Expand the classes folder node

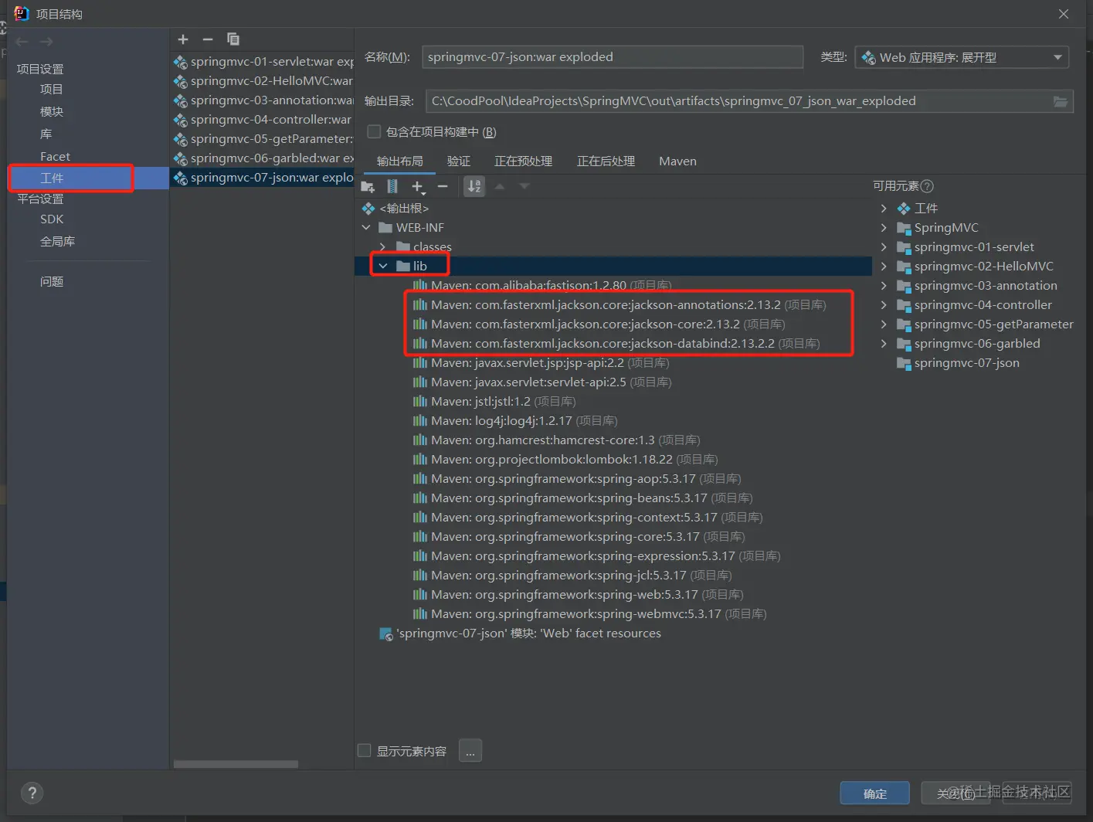coord(382,247)
